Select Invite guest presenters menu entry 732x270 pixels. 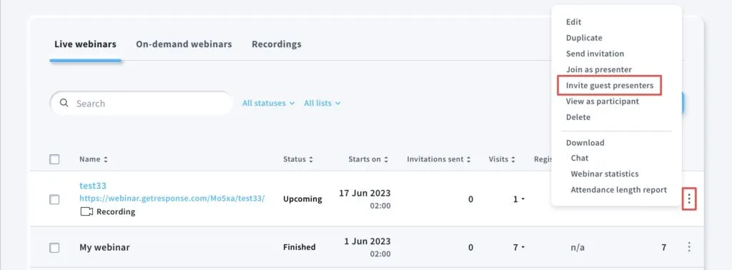click(610, 86)
